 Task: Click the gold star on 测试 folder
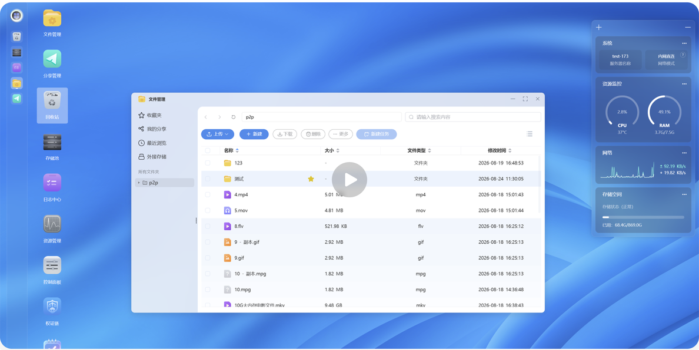pyautogui.click(x=311, y=179)
